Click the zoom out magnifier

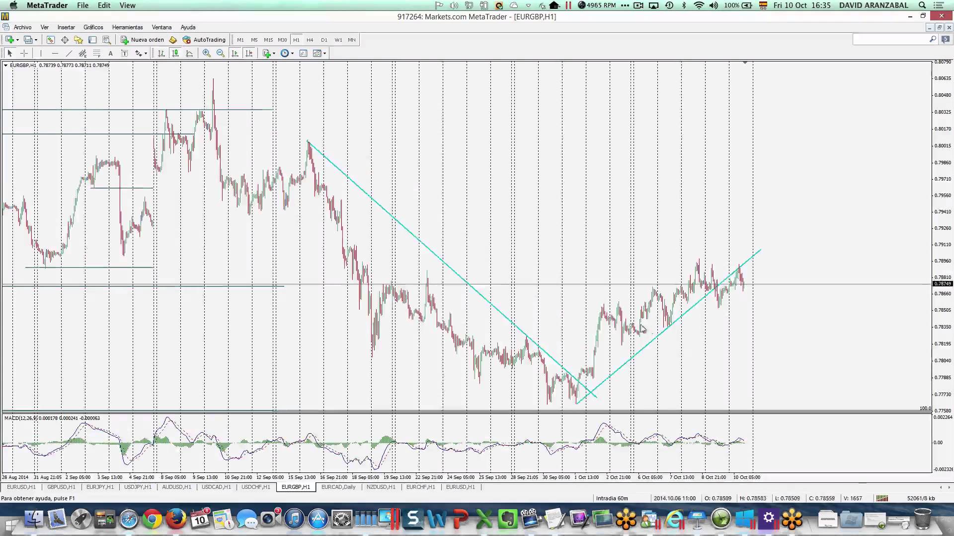(x=221, y=53)
